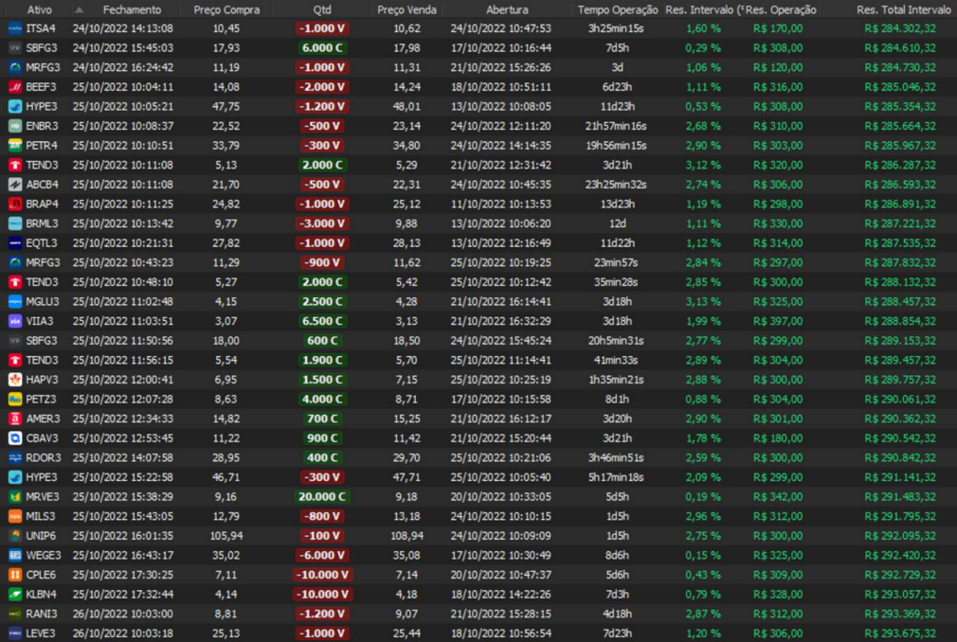Toggle sort arrow beside Fechamento header

[80, 9]
